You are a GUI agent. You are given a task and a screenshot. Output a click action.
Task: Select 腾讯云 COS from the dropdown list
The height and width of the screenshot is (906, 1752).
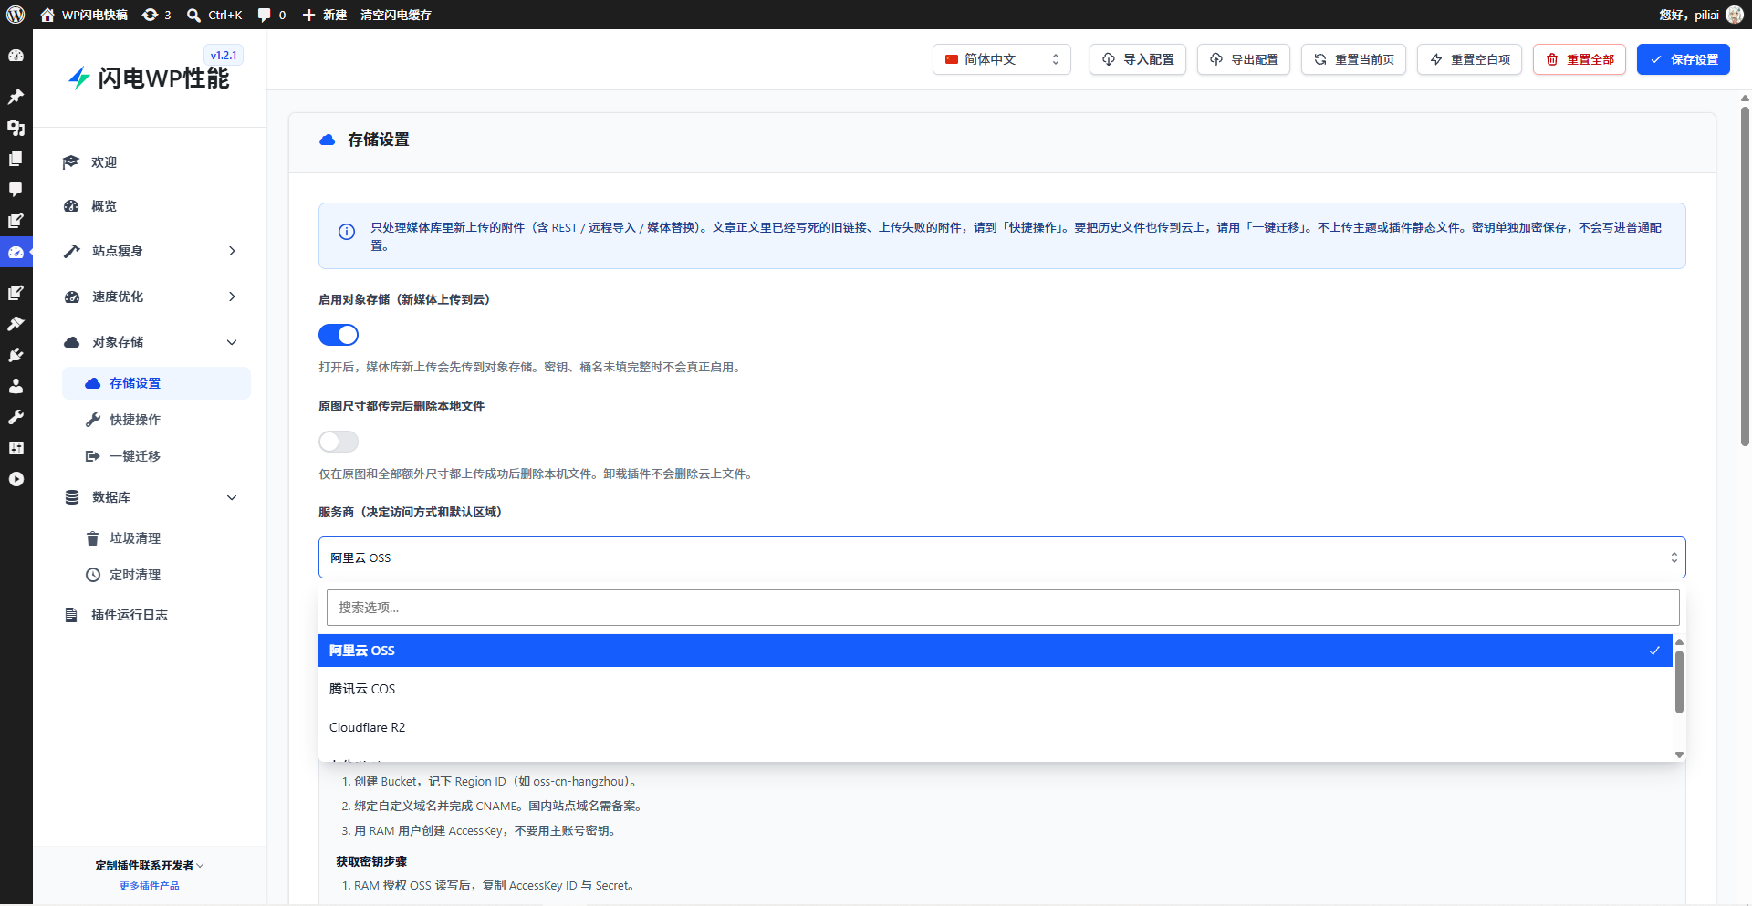click(996, 689)
